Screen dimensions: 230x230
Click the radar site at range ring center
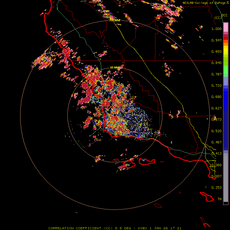coord(115,115)
